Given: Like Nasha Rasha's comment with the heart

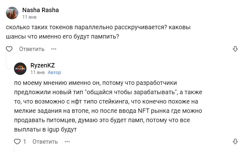Looking at the screenshot, I should pos(9,49).
